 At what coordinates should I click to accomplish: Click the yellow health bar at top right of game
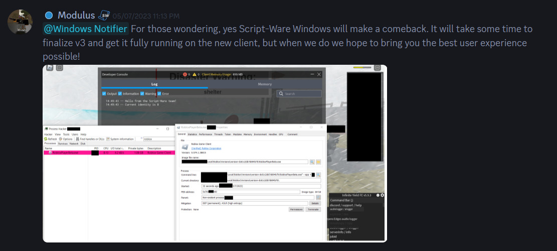(x=362, y=68)
